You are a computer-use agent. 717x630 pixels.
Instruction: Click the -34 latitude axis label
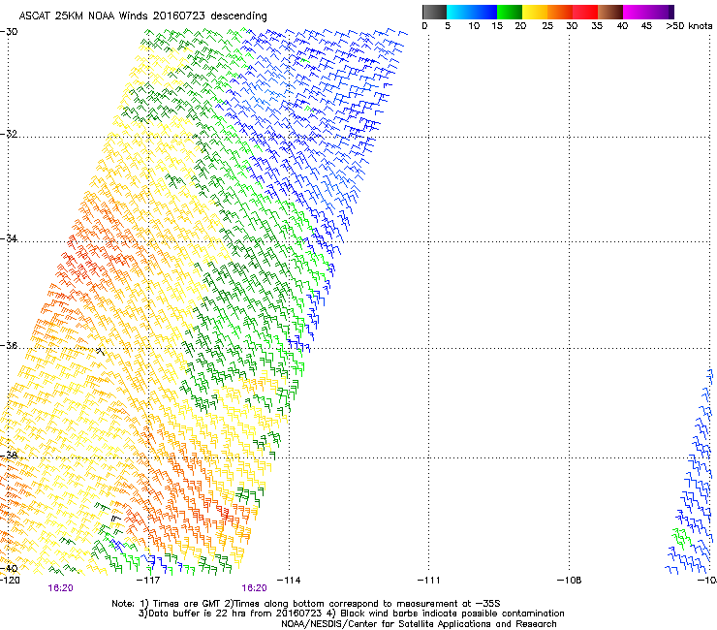(9, 238)
